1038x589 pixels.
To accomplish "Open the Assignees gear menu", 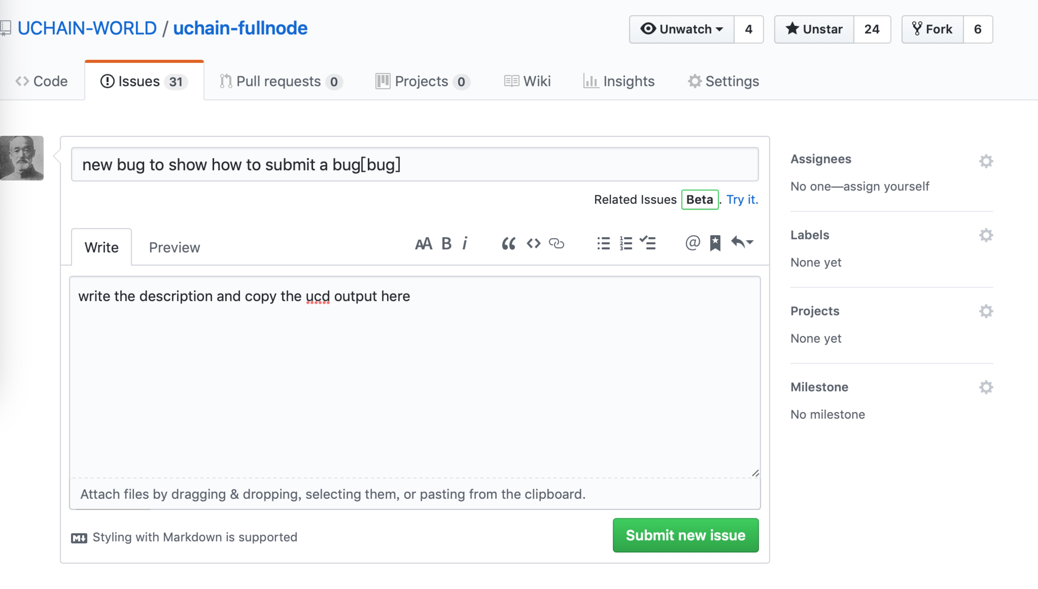I will pos(986,161).
